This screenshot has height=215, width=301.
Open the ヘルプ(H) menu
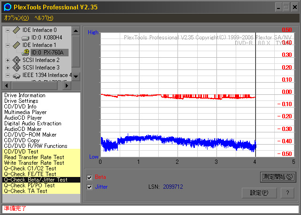pyautogui.click(x=44, y=18)
